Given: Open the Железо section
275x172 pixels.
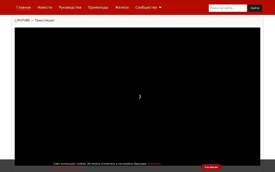Looking at the screenshot, I should pos(122,7).
